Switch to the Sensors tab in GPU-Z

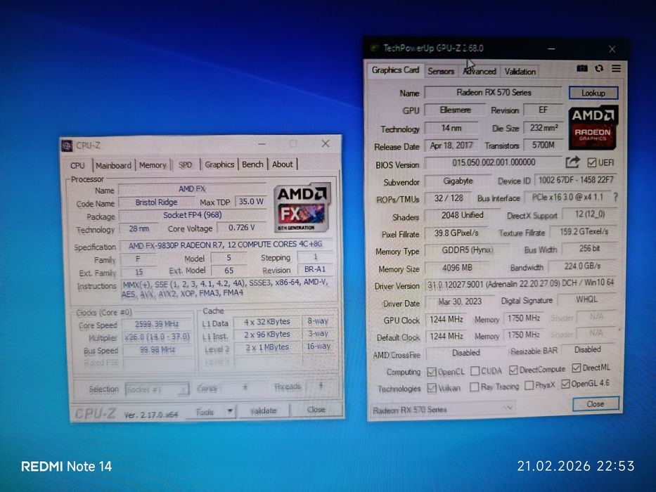click(441, 72)
